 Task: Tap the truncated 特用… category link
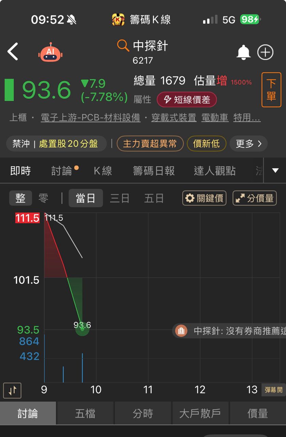click(x=247, y=118)
